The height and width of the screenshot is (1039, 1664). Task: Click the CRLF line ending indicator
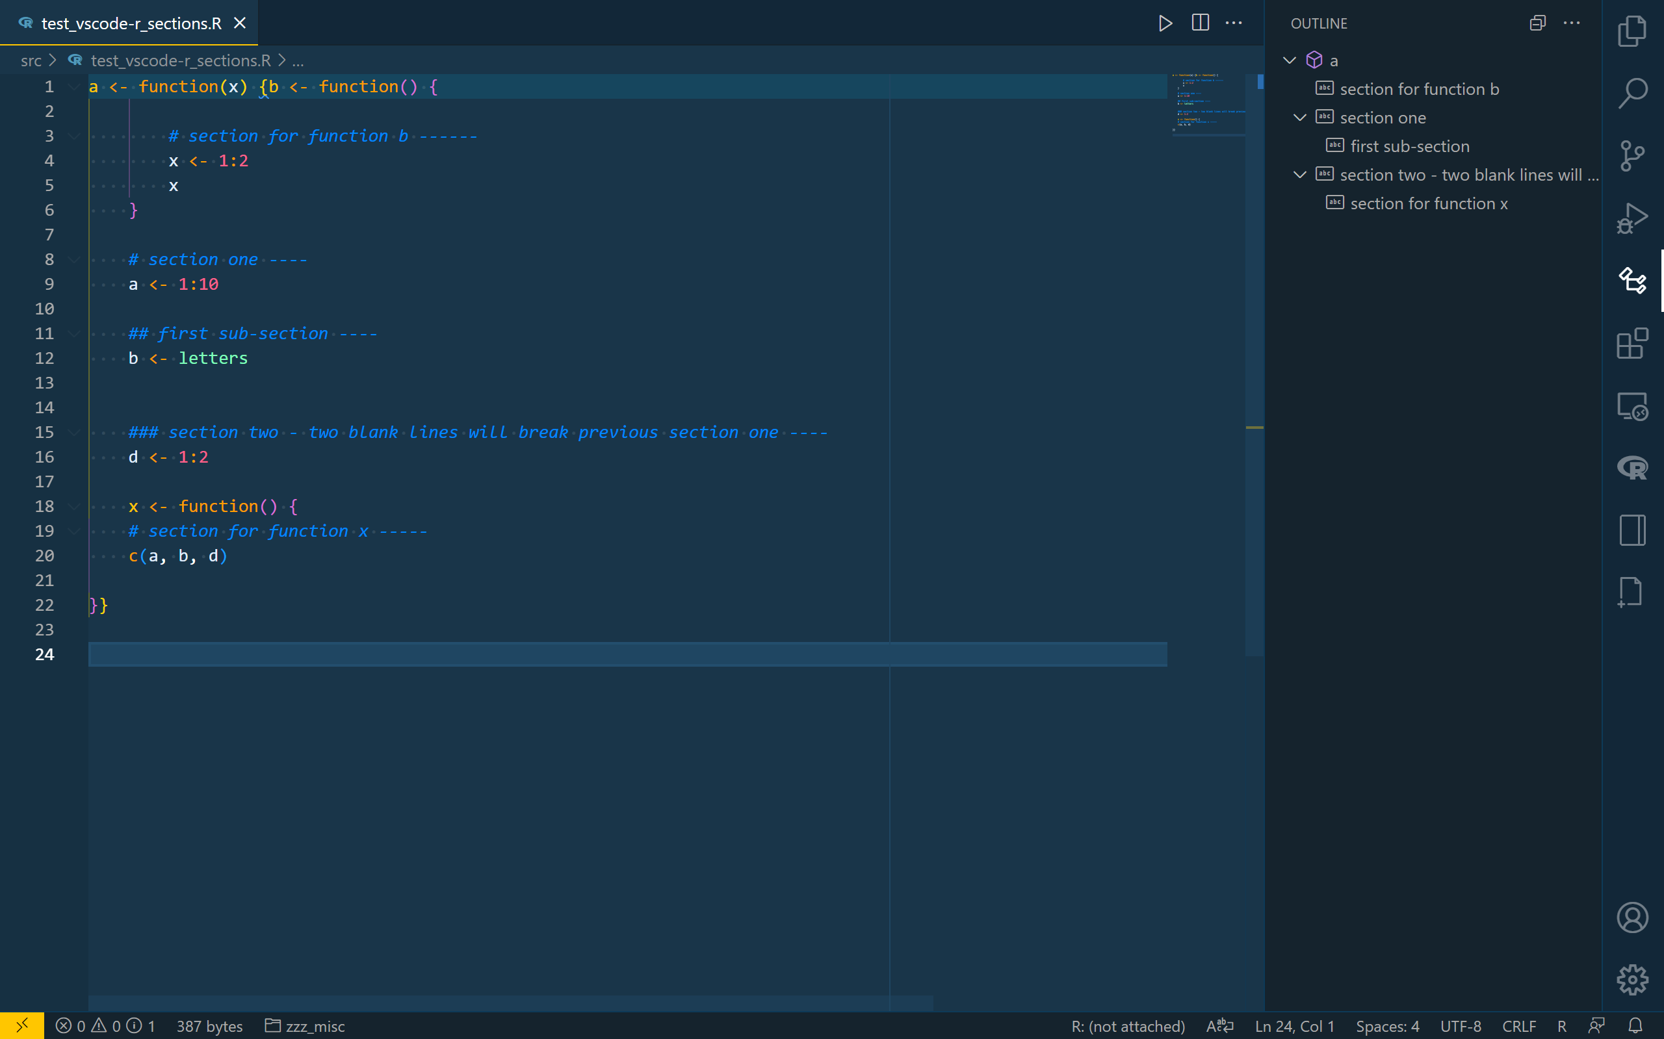tap(1518, 1025)
